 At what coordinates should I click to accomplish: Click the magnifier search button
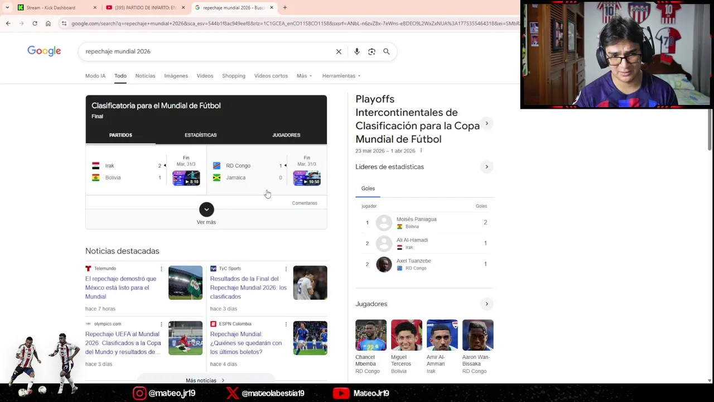coord(387,51)
